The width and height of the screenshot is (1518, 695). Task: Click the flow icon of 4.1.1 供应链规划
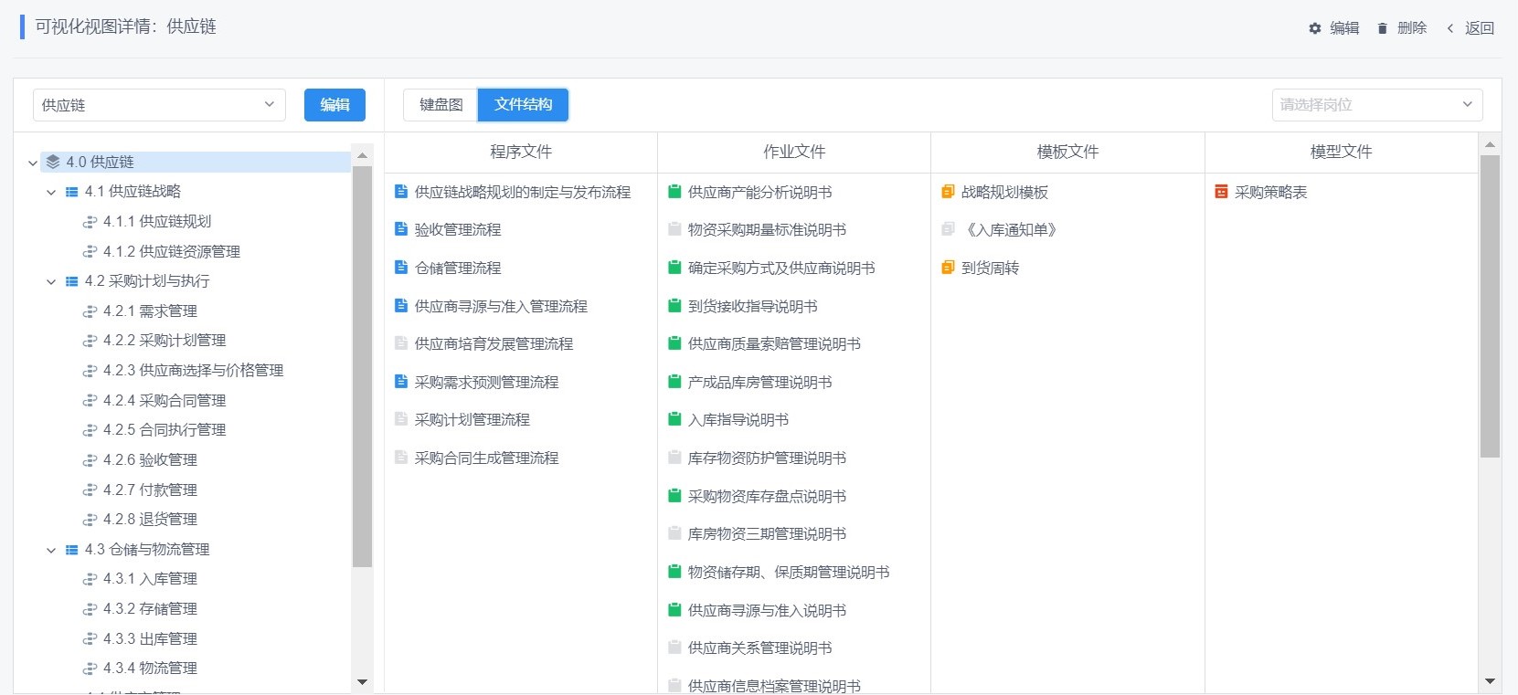(90, 222)
